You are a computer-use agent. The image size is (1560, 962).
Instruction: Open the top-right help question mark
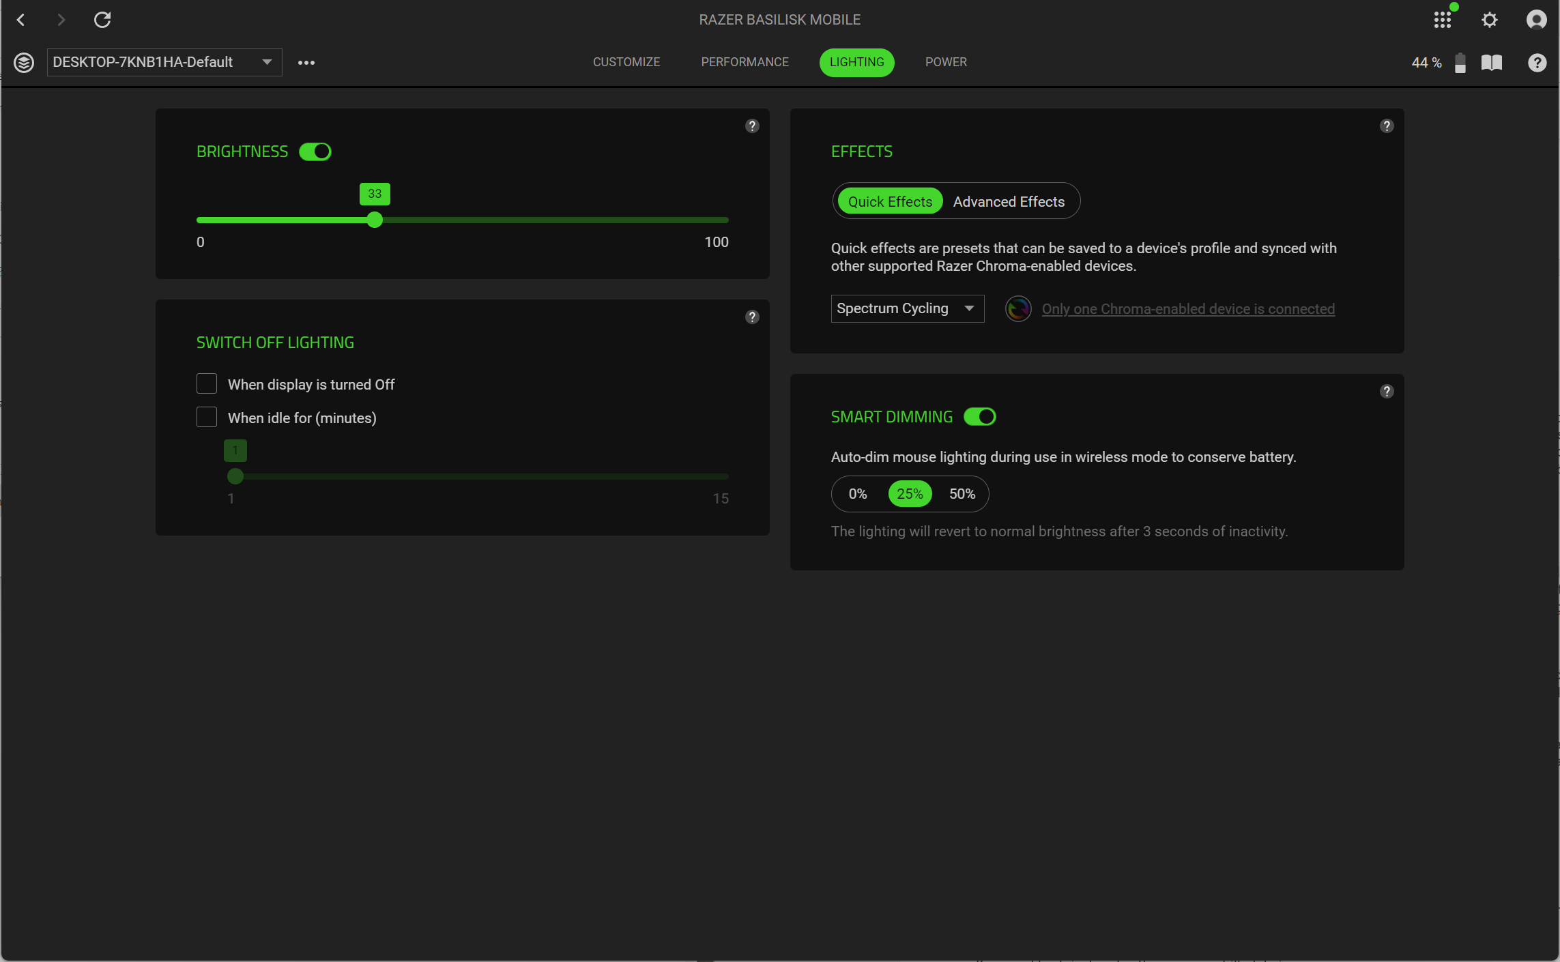(1537, 63)
